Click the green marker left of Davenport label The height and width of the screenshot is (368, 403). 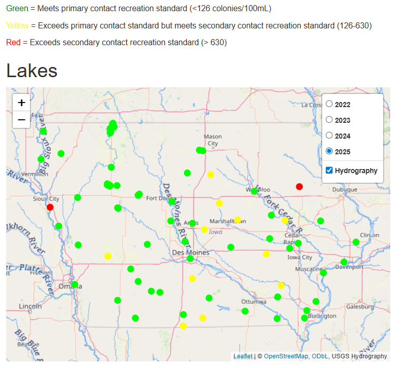[344, 262]
